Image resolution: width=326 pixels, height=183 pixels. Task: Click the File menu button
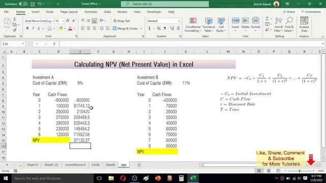pyautogui.click(x=6, y=12)
